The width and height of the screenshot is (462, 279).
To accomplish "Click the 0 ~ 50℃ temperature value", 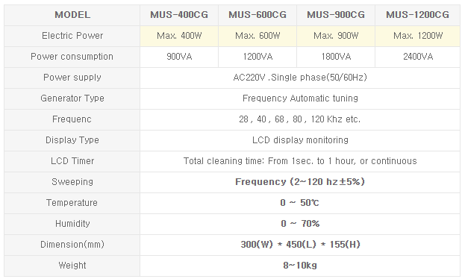I will [x=299, y=203].
